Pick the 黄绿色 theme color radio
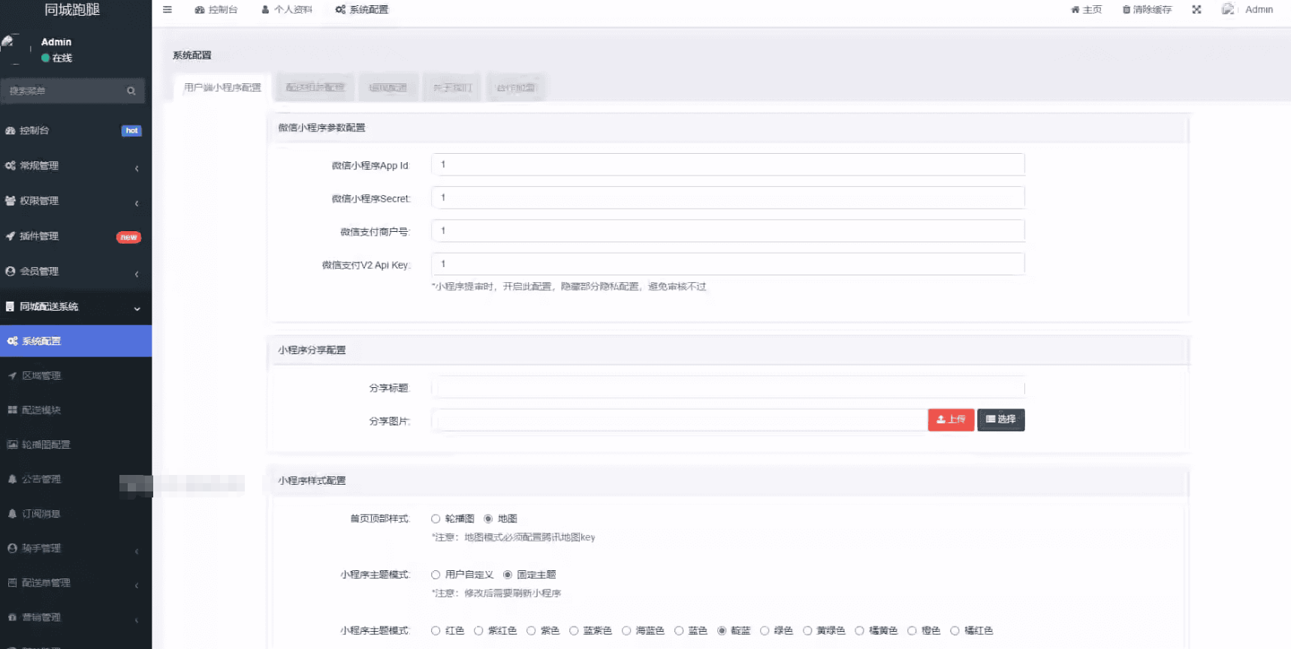1291x649 pixels. (807, 631)
